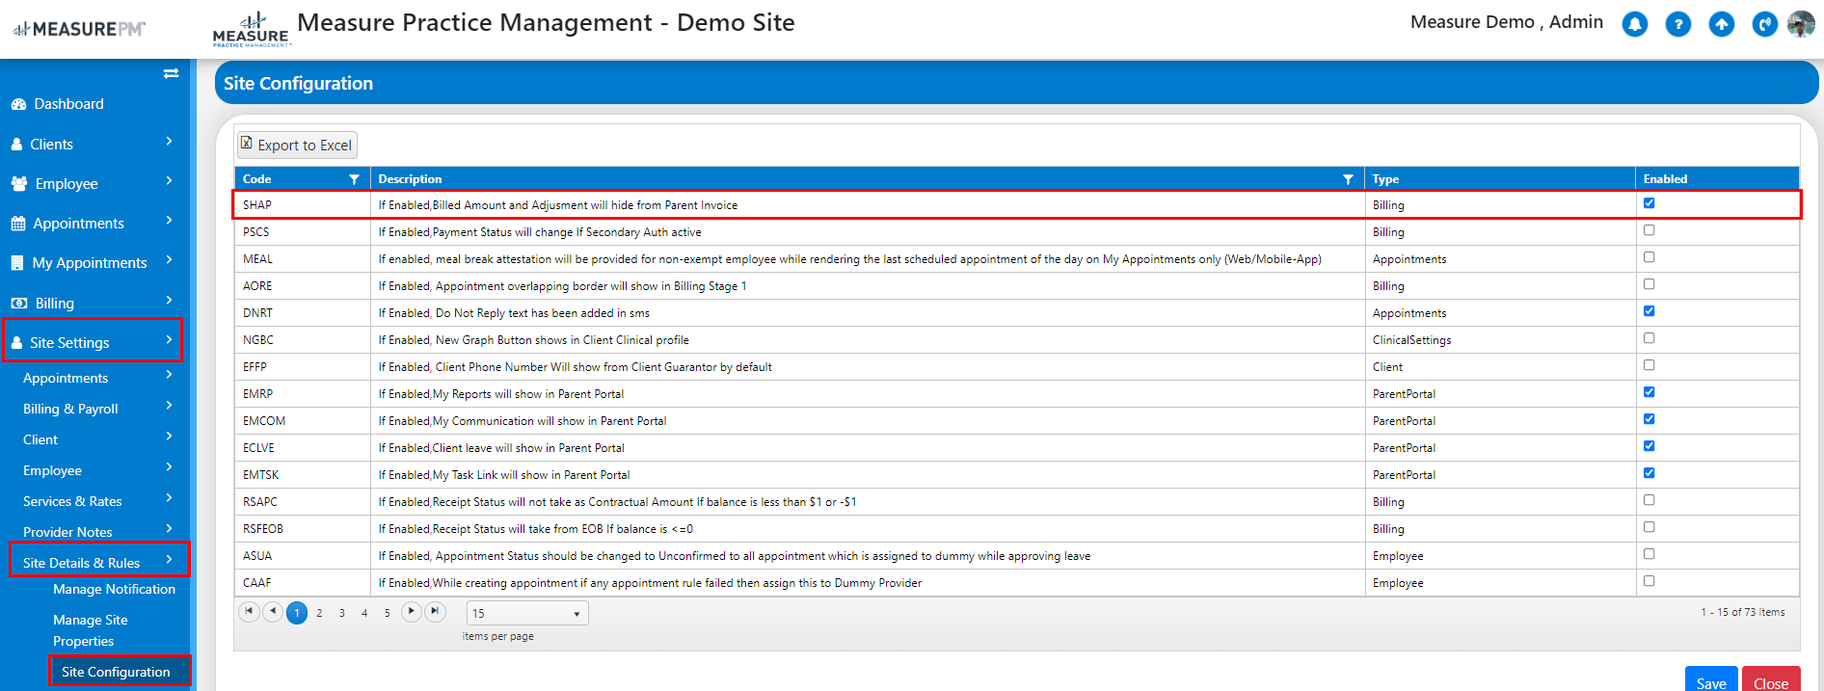
Task: Open filter on Code column
Action: pos(354,179)
